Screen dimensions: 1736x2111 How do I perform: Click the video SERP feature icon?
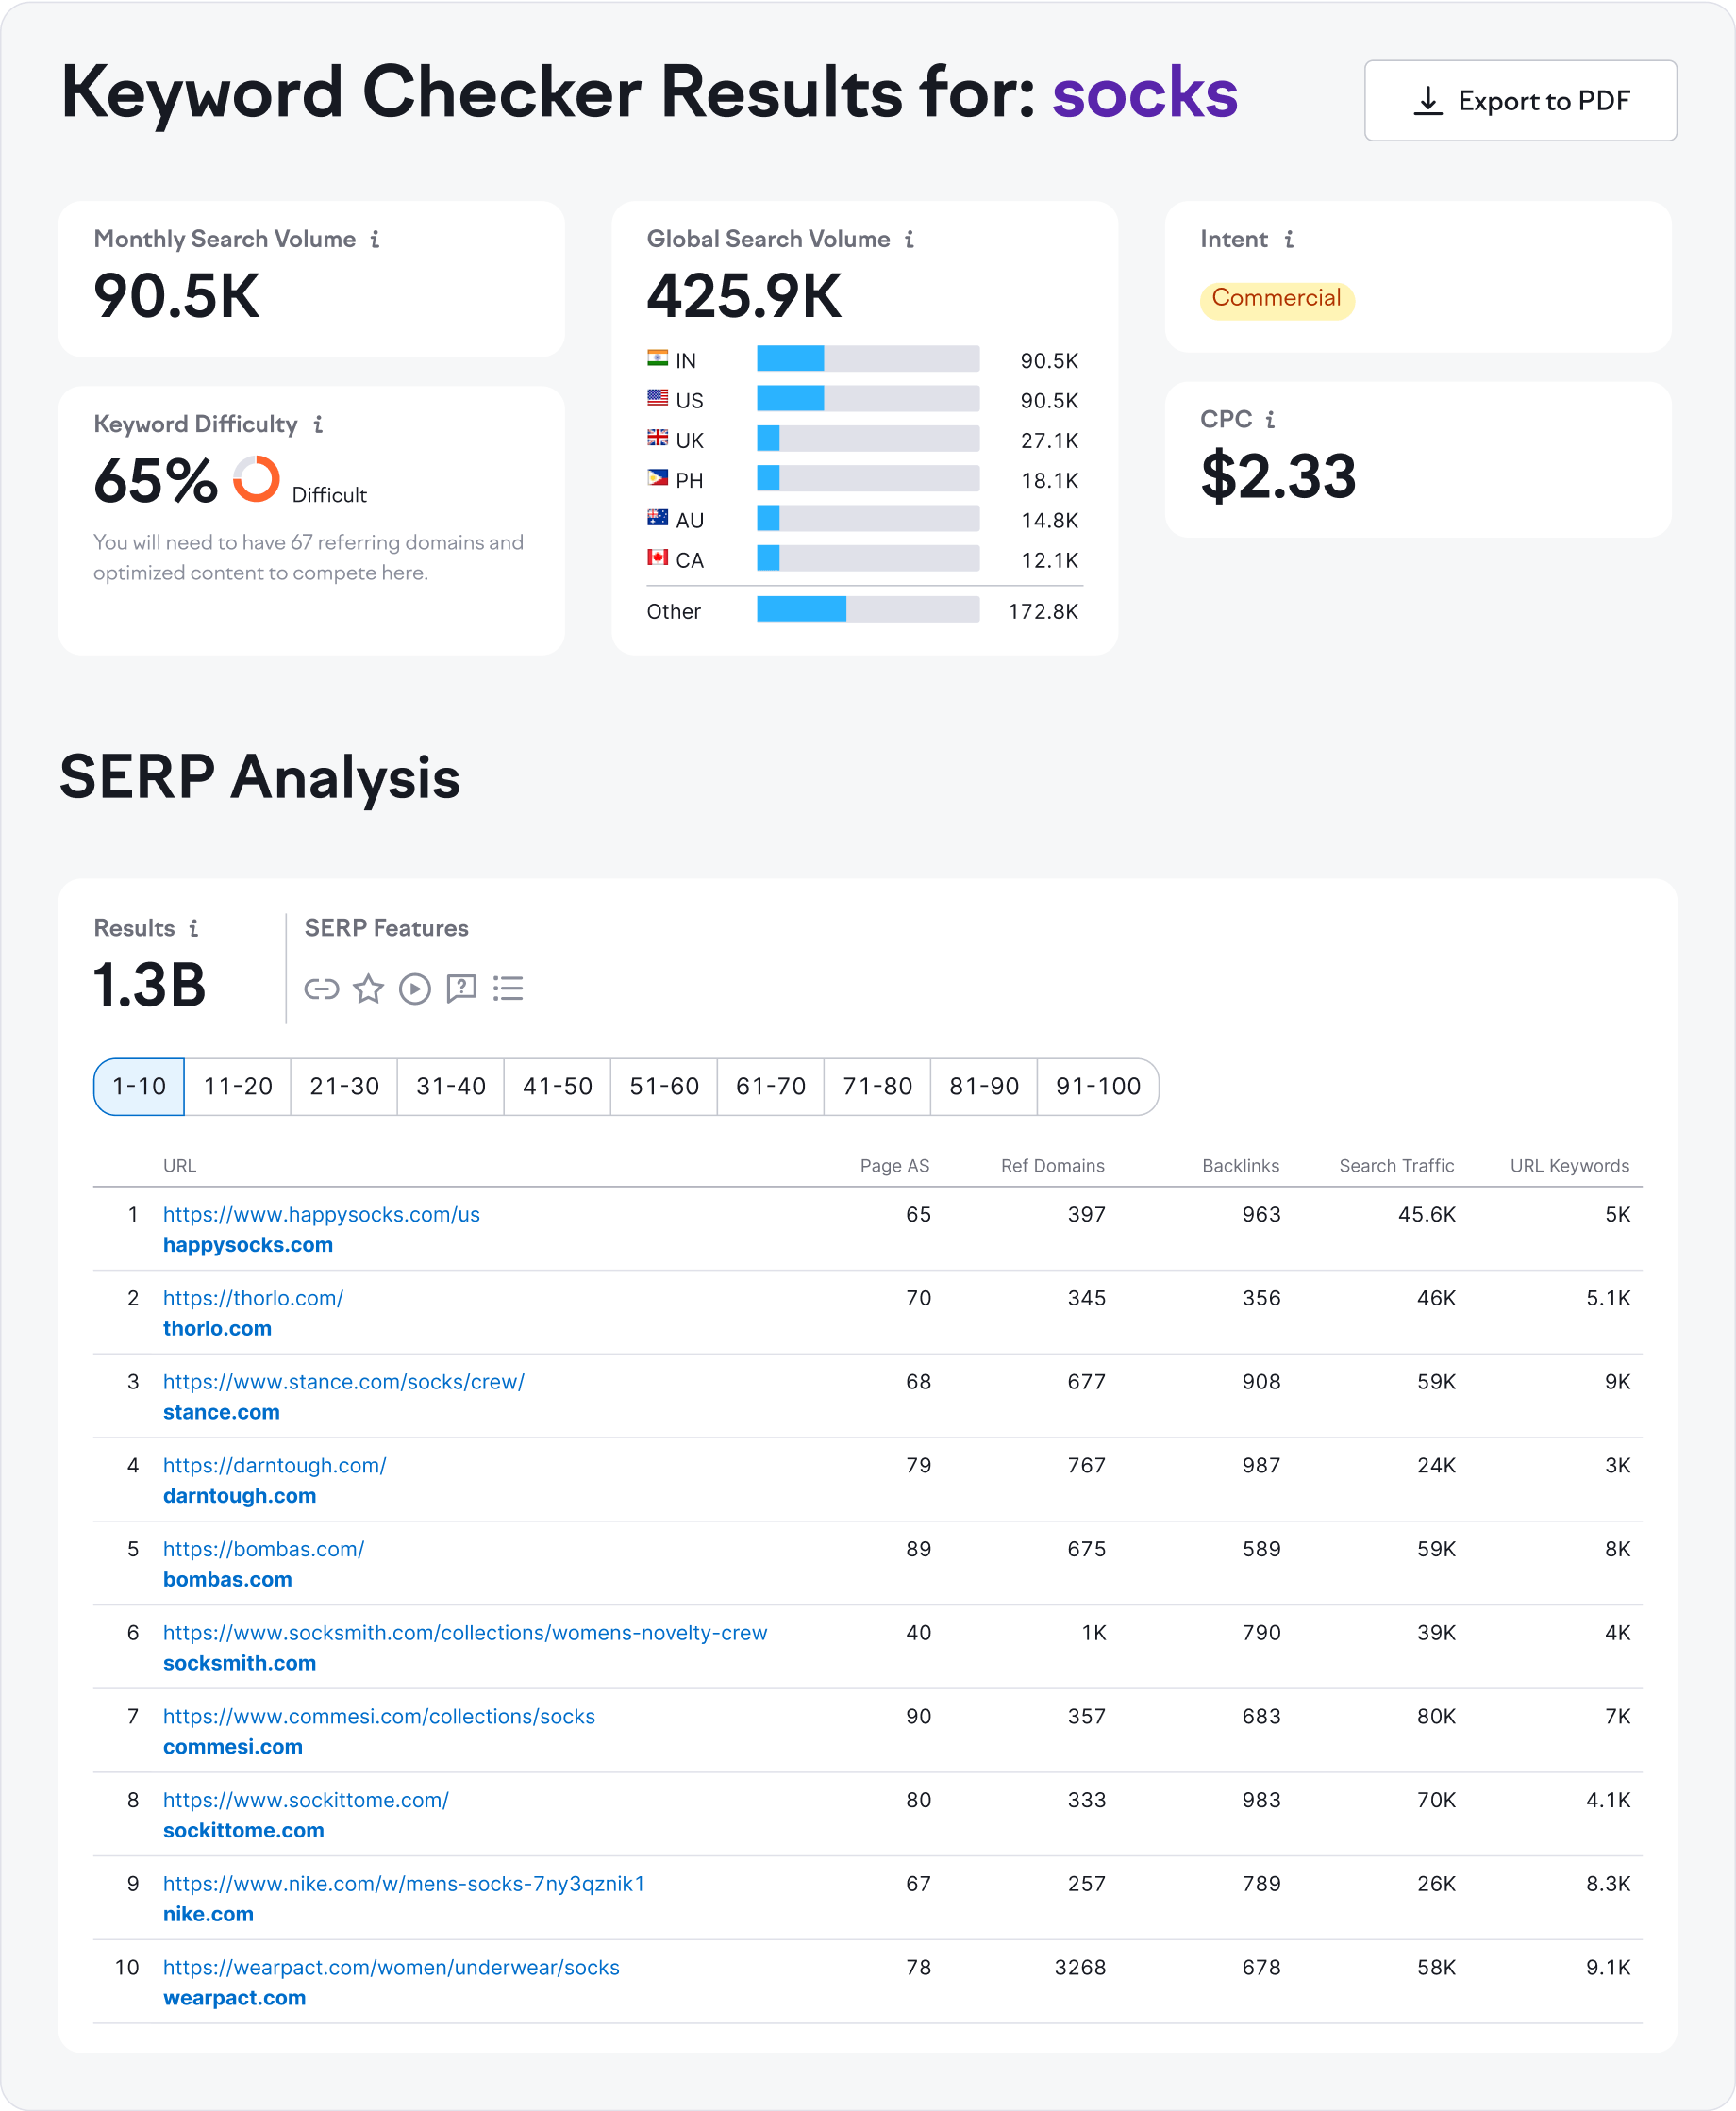coord(415,989)
